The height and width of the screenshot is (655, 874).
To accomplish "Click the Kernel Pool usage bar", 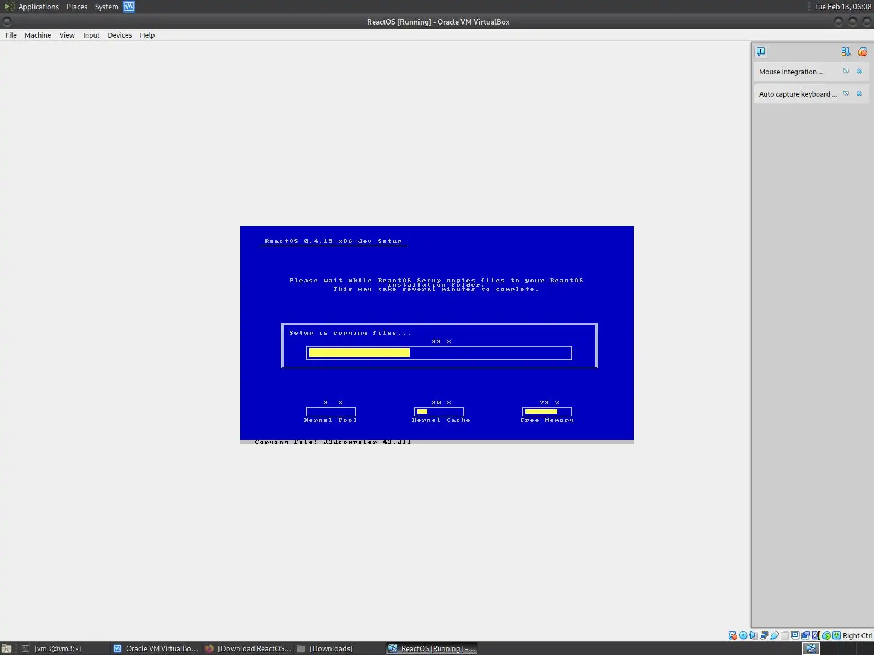I will point(331,412).
